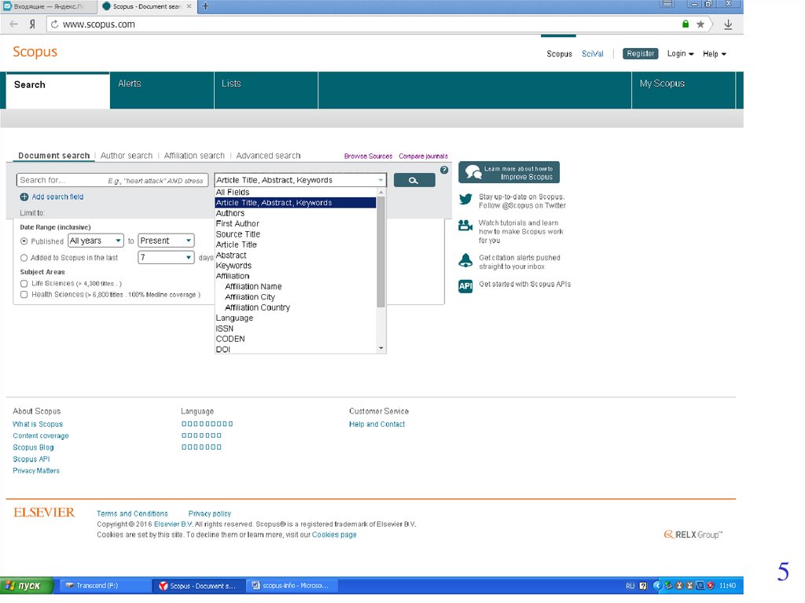The height and width of the screenshot is (603, 805).
Task: Click the API icon
Action: [465, 286]
